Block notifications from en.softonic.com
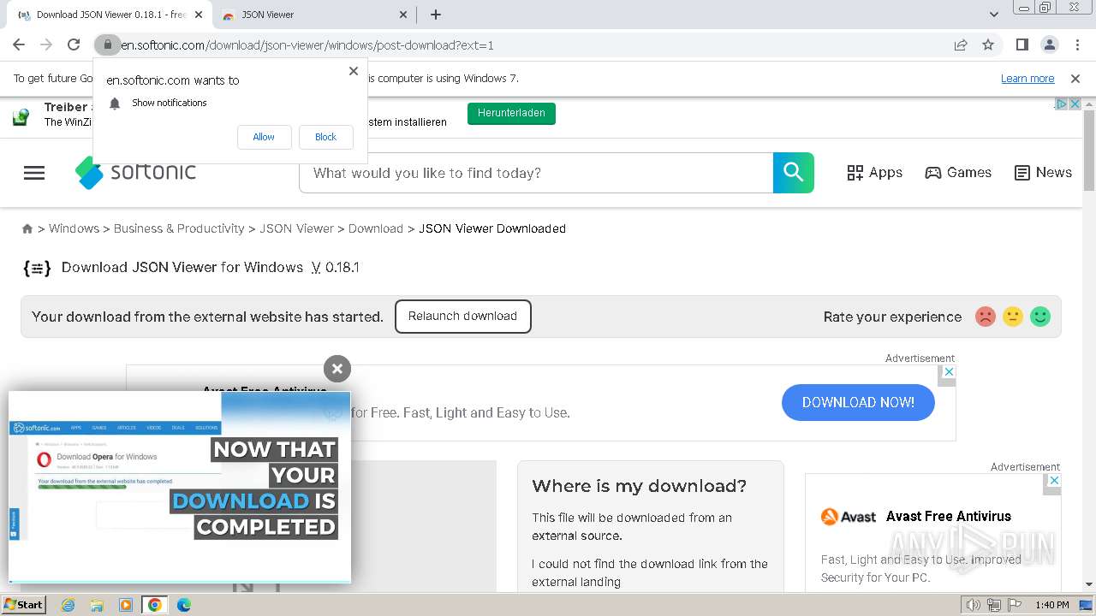The image size is (1096, 616). [325, 137]
